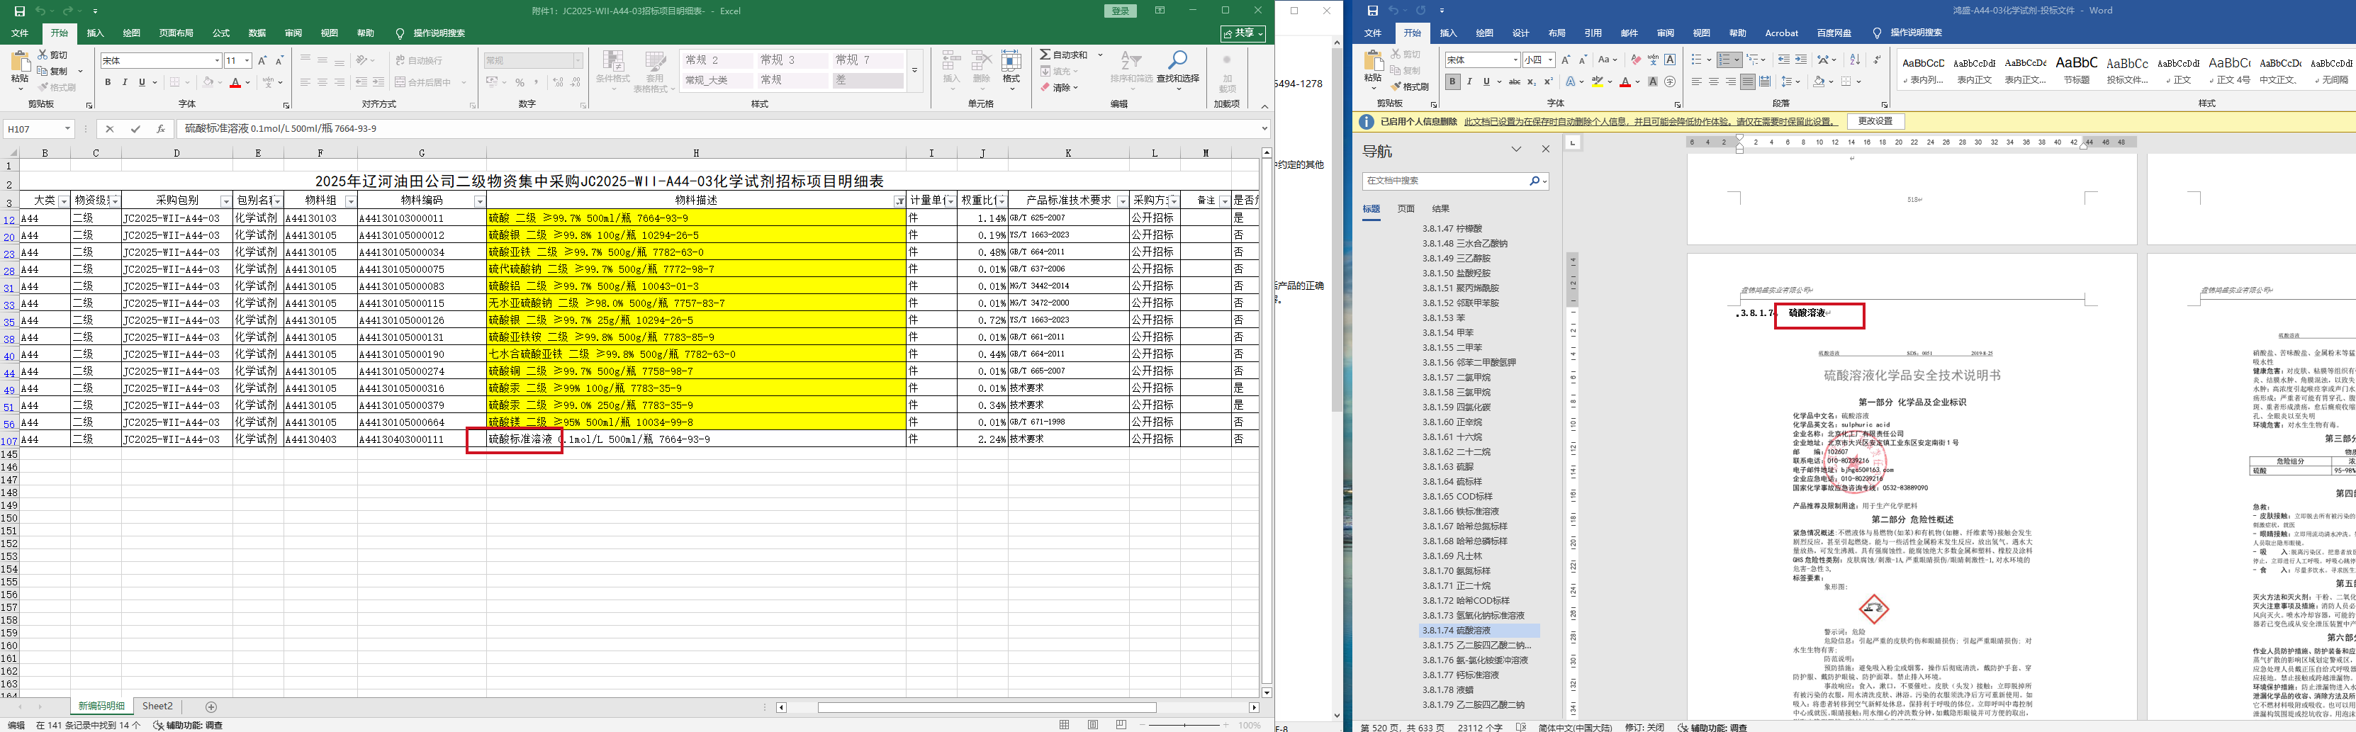Click the Clear eraser in Excel
Image resolution: width=2356 pixels, height=732 pixels.
coord(1045,88)
